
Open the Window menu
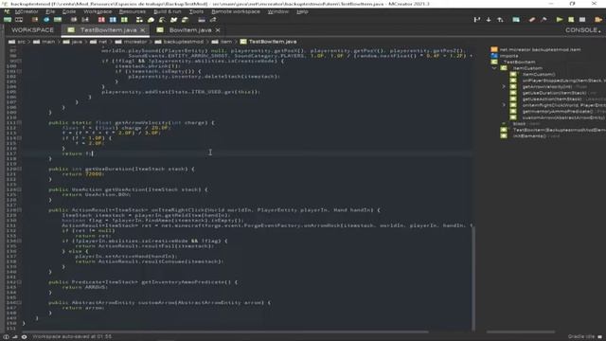[277, 11]
